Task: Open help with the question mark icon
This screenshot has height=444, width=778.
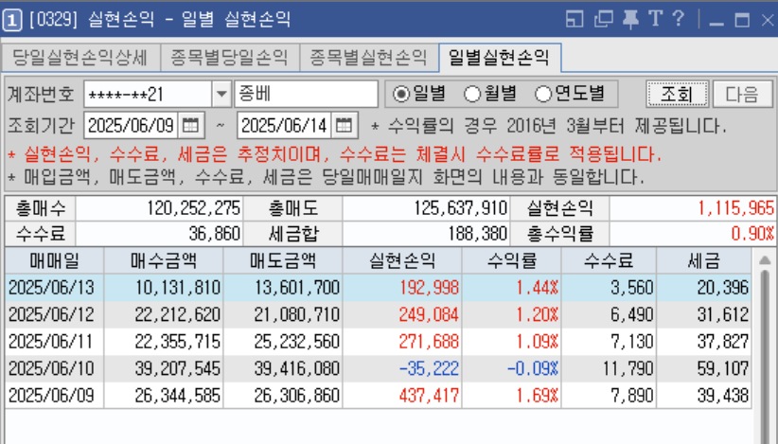Action: (x=678, y=20)
